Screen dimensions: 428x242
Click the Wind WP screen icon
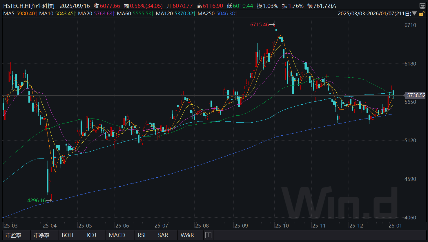pyautogui.click(x=422, y=6)
